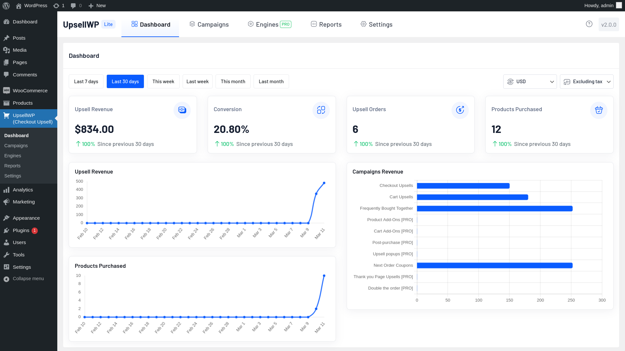The height and width of the screenshot is (351, 625).
Task: Select the Last month filter
Action: click(x=271, y=82)
